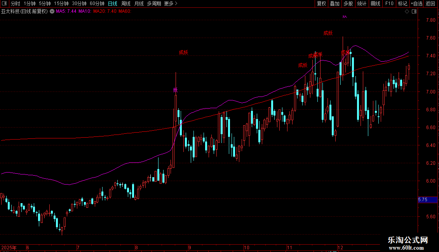Click the 7.80 price axis label
The height and width of the screenshot is (252, 439).
[430, 20]
